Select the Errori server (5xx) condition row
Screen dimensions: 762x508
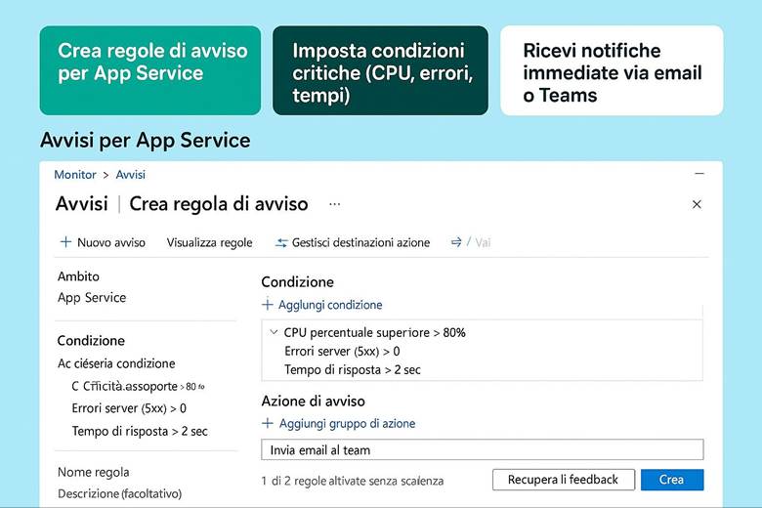(x=342, y=351)
